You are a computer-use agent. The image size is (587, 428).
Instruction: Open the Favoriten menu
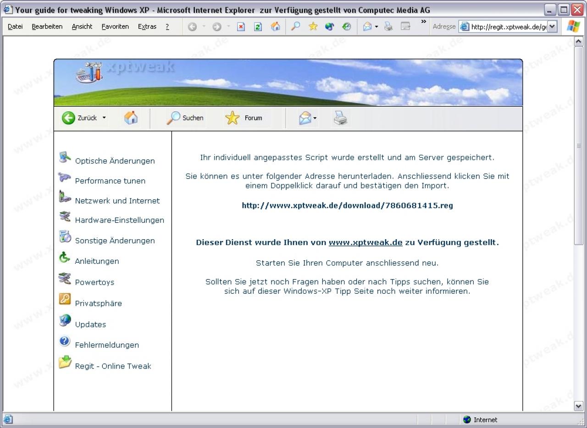pyautogui.click(x=115, y=27)
